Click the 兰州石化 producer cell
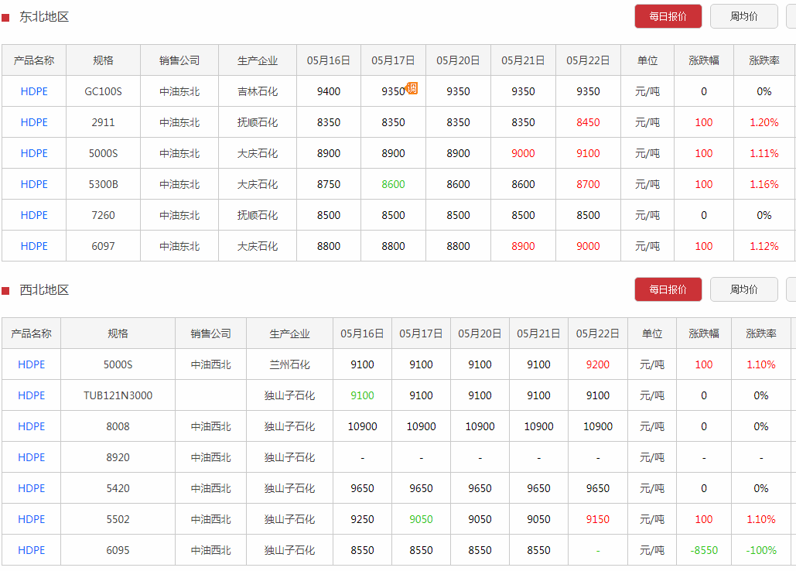796x571 pixels. 289,364
